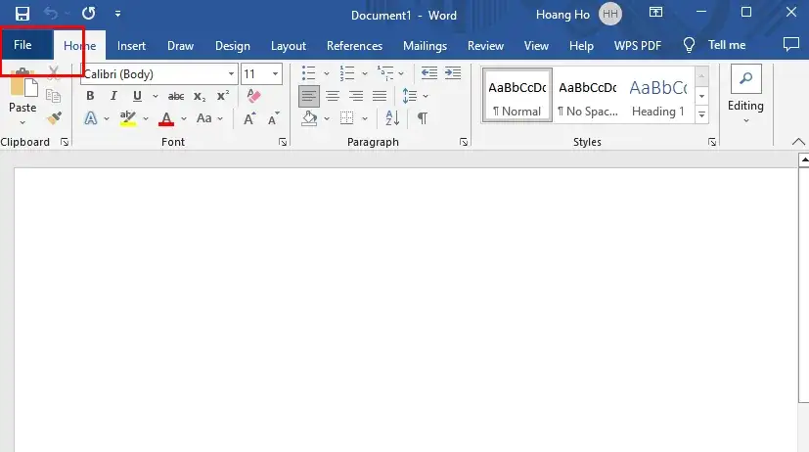Switch to the Layout tab
This screenshot has height=452, width=809.
pyautogui.click(x=289, y=45)
